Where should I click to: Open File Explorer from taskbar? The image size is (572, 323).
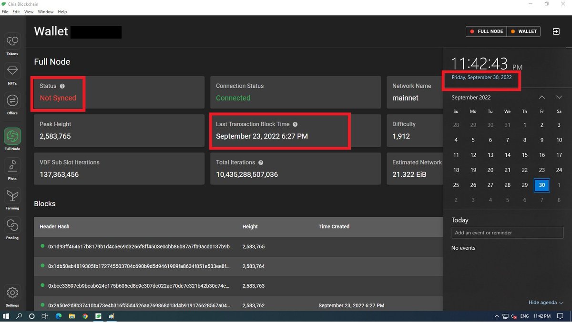(72, 316)
